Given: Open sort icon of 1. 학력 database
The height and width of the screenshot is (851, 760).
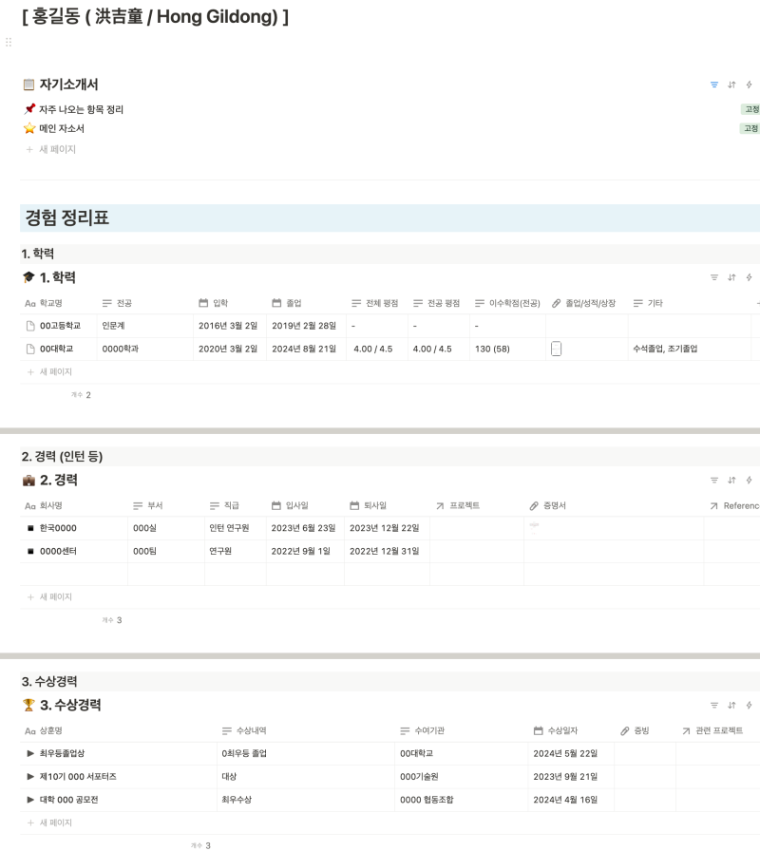Looking at the screenshot, I should coord(731,277).
